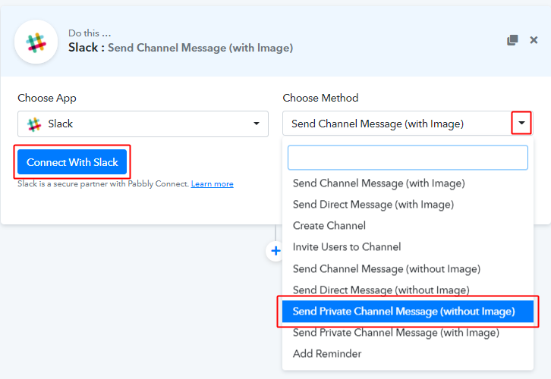
Task: Choose Add Reminder method
Action: pyautogui.click(x=408, y=354)
